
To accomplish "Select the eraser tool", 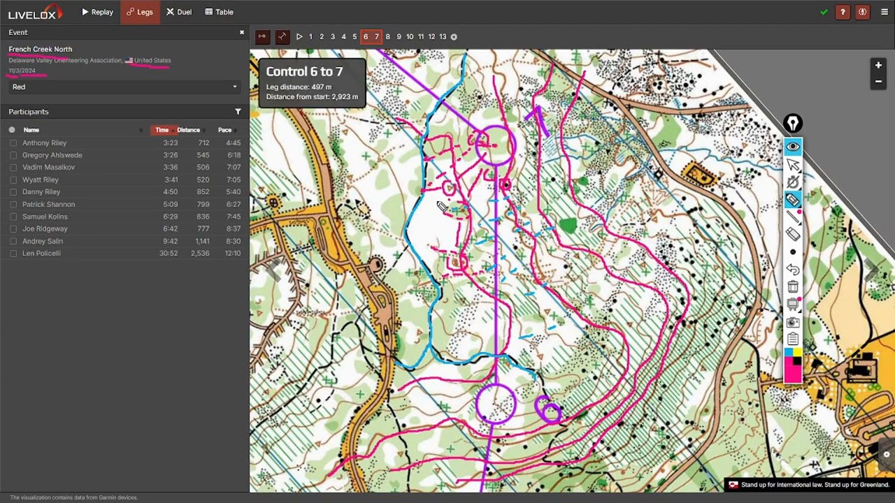I will (x=792, y=235).
